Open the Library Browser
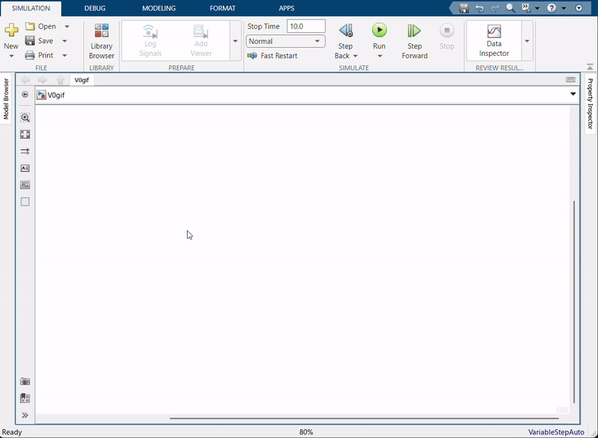598x438 pixels. 102,40
